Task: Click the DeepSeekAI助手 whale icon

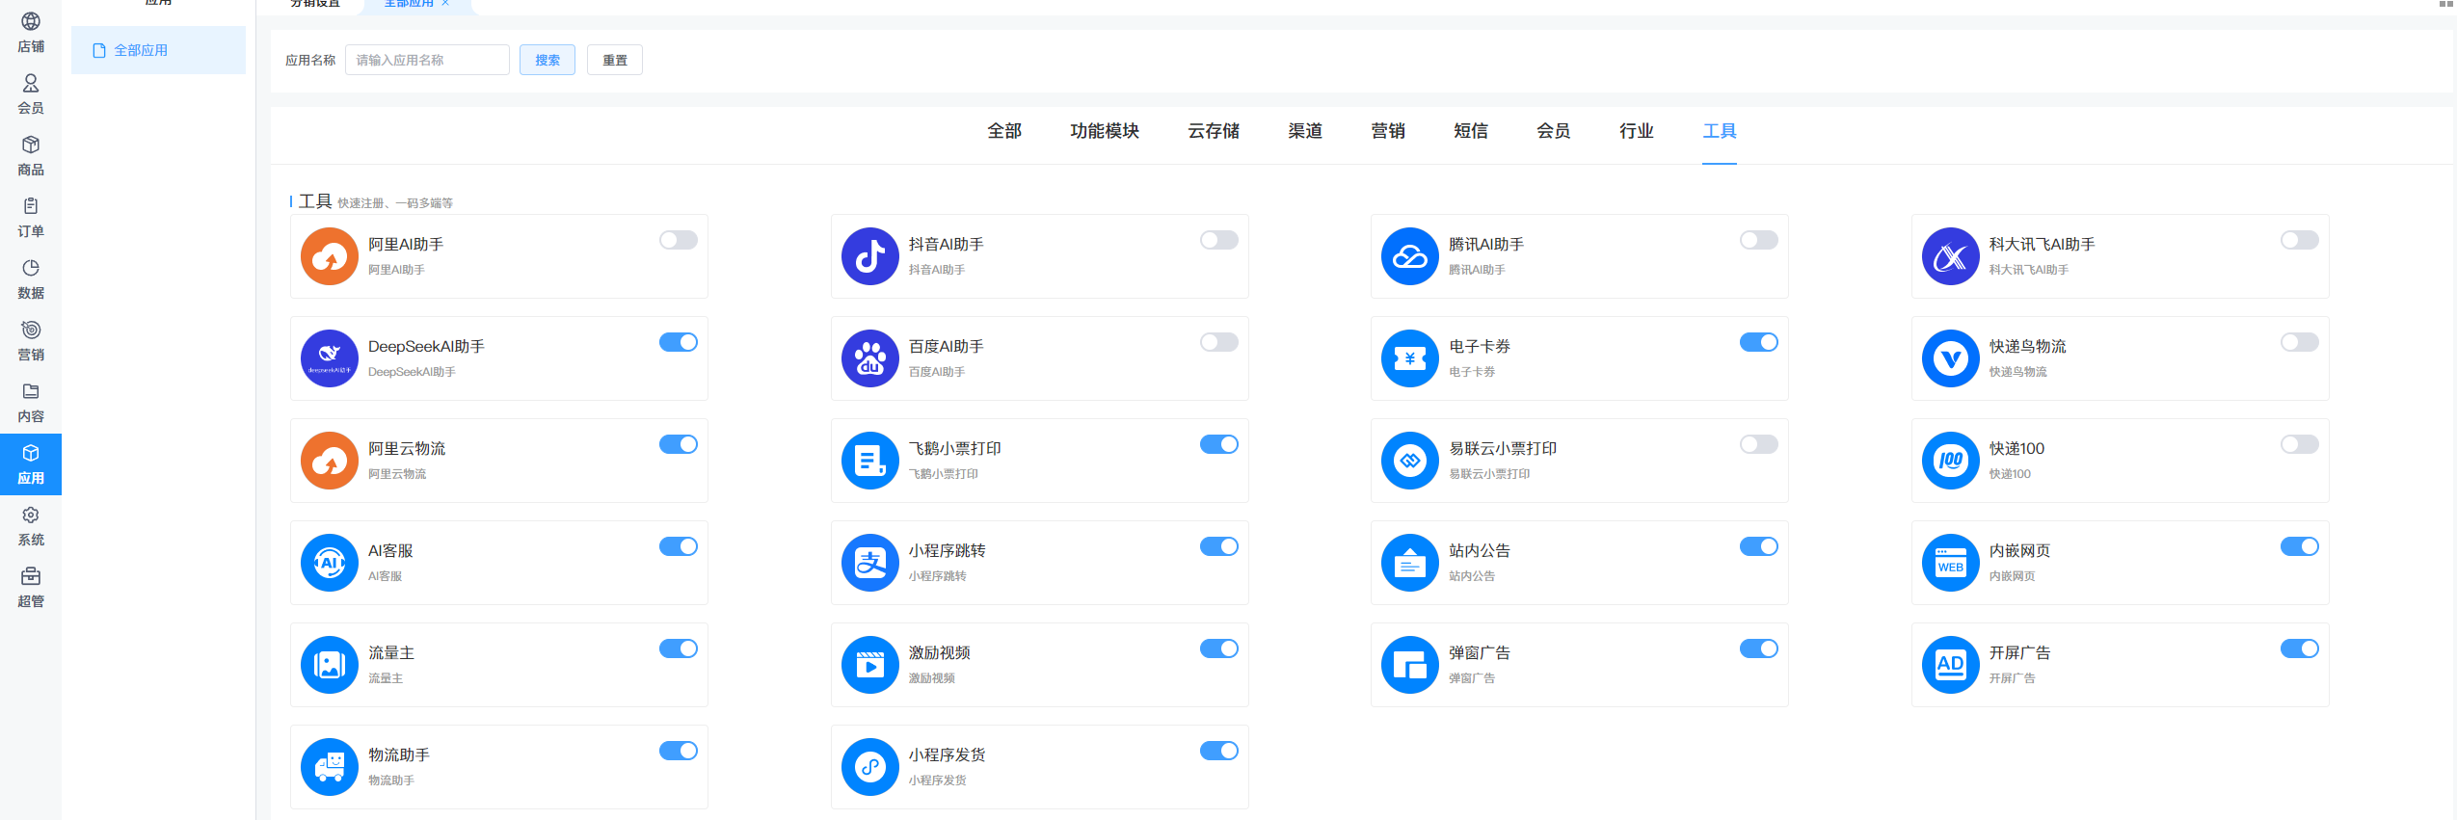Action: tap(330, 358)
